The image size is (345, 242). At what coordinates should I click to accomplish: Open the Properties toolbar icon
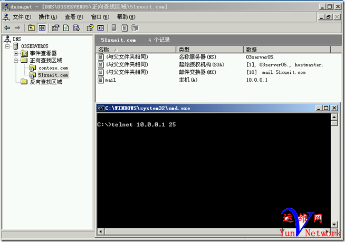(x=55, y=28)
